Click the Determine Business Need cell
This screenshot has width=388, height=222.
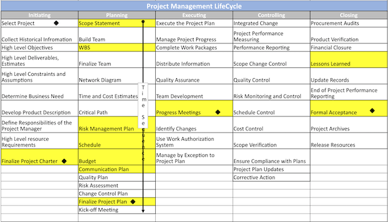[39, 92]
